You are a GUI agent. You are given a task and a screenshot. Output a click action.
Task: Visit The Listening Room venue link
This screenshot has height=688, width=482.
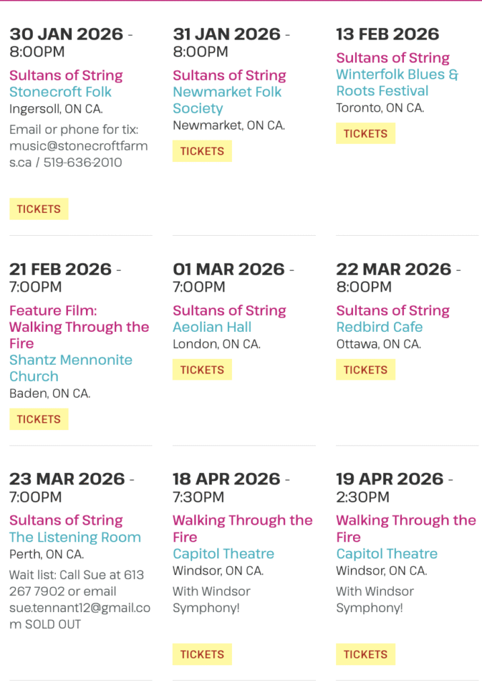click(75, 537)
